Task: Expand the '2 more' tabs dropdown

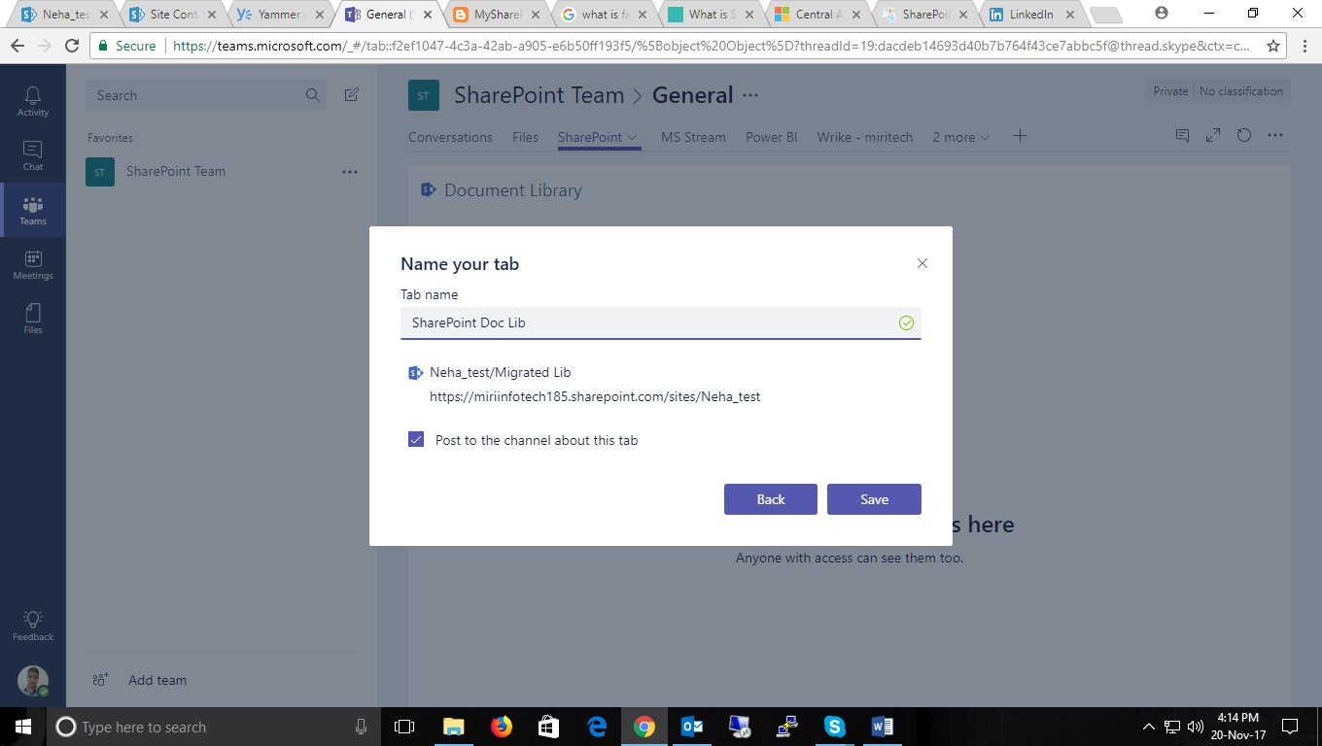Action: [960, 137]
